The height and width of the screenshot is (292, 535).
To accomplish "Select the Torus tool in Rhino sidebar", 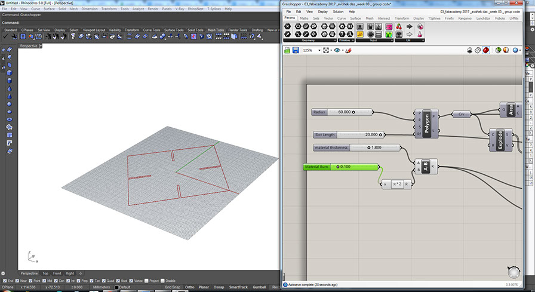I will [10, 119].
